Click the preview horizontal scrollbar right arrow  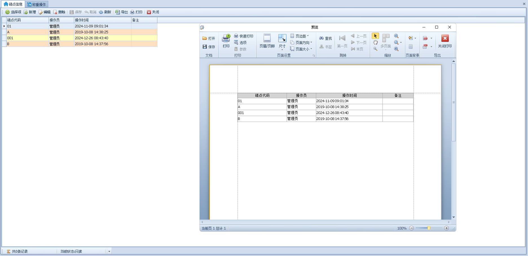[449, 222]
